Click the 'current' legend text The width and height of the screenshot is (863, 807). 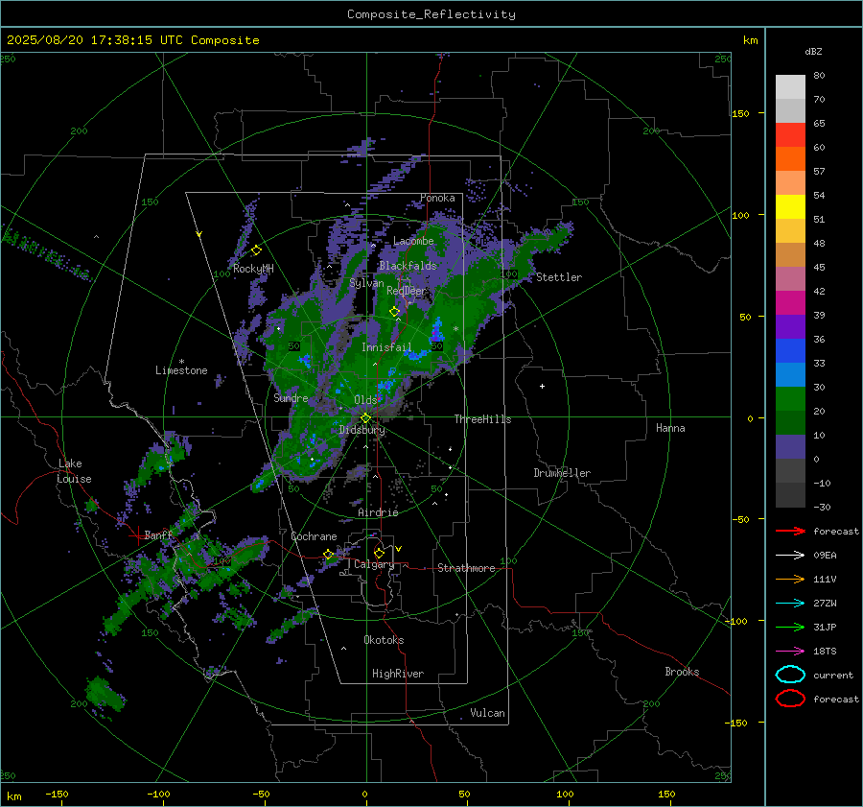point(833,675)
